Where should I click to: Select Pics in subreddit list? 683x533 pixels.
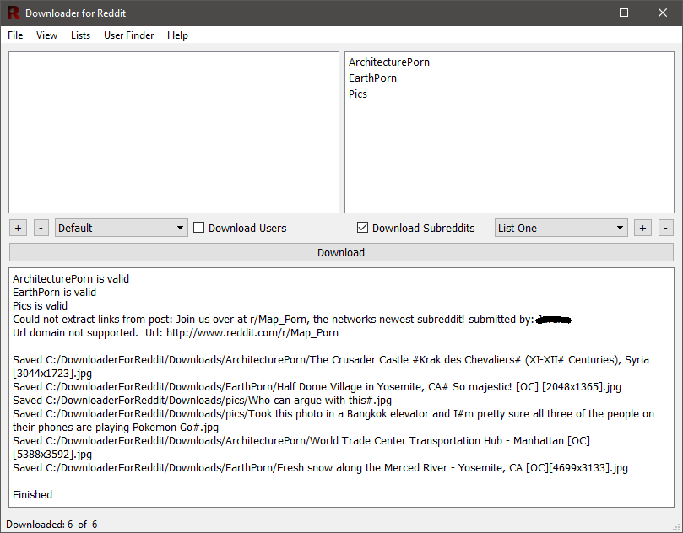pos(358,94)
